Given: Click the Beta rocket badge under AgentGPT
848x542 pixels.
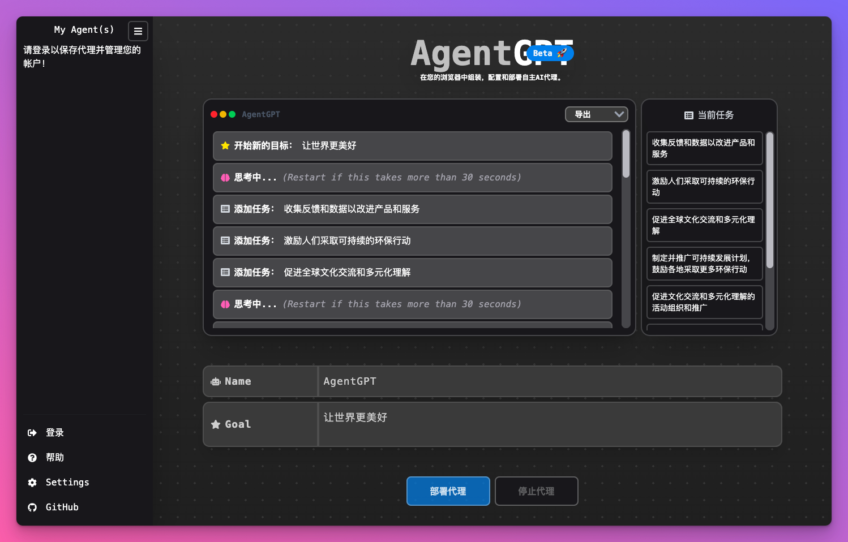Looking at the screenshot, I should pyautogui.click(x=549, y=53).
